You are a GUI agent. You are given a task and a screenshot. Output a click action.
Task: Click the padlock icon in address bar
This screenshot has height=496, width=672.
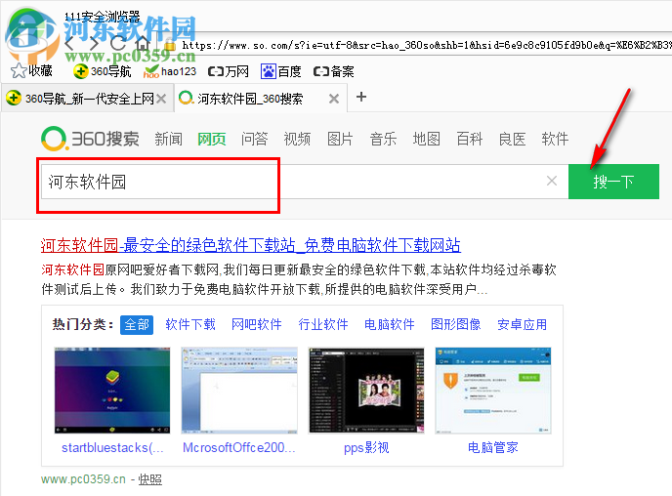click(x=170, y=45)
